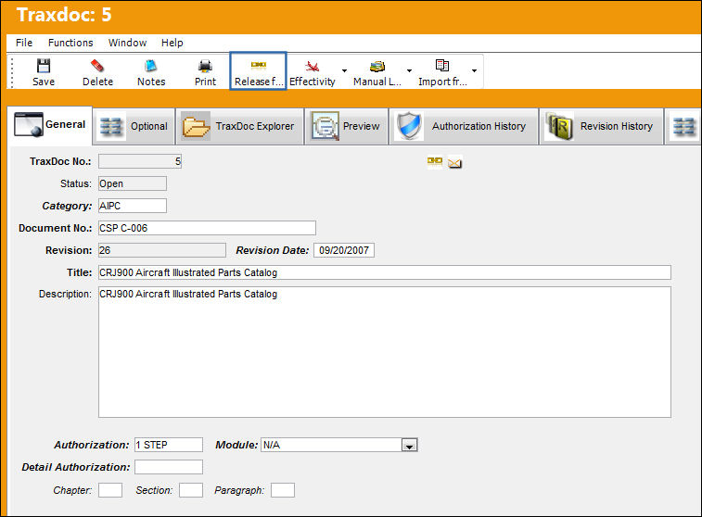The width and height of the screenshot is (702, 517).
Task: Click the Save floppy disk icon
Action: click(x=44, y=66)
